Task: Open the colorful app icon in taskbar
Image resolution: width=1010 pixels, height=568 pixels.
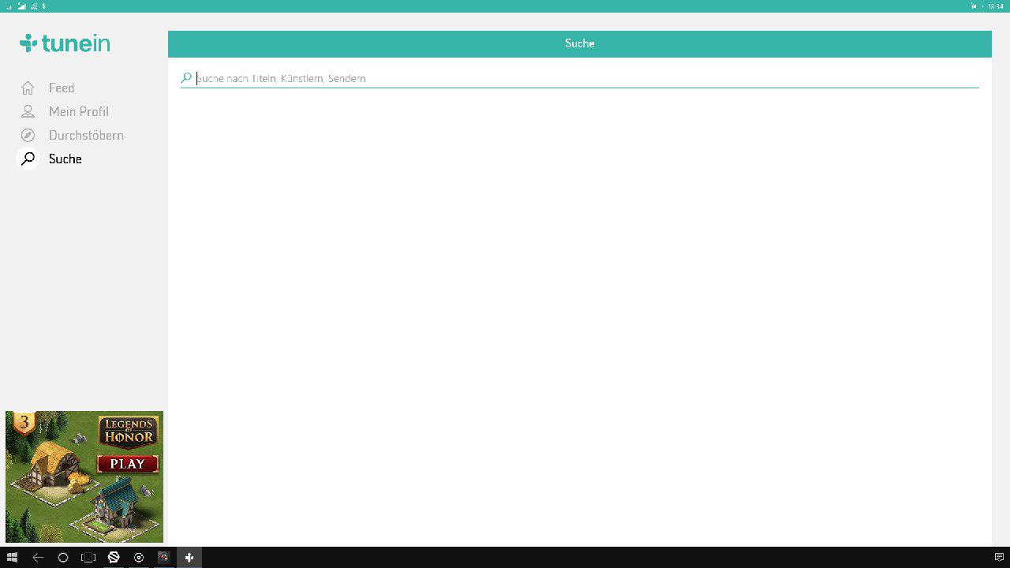Action: (164, 557)
